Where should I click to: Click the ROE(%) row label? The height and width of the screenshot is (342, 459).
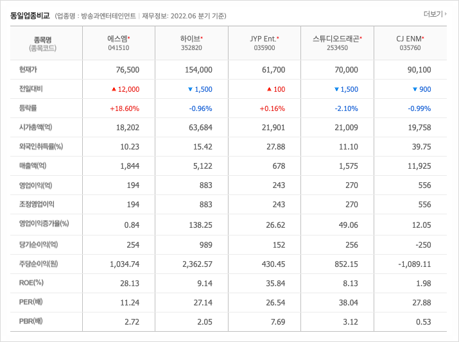click(31, 282)
